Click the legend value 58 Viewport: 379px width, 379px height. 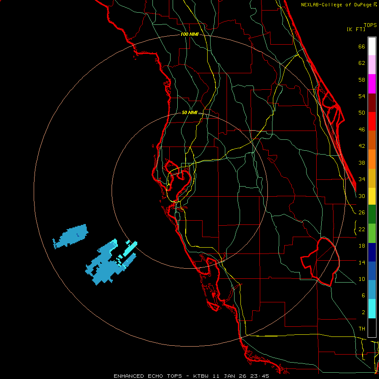(x=362, y=80)
